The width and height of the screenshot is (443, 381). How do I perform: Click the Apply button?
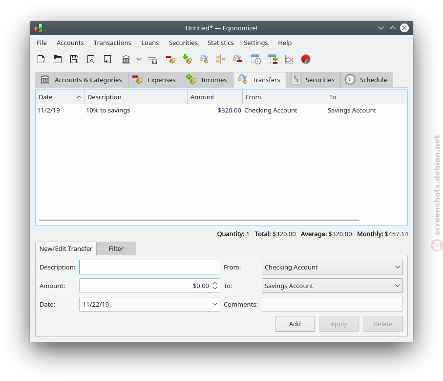click(339, 324)
